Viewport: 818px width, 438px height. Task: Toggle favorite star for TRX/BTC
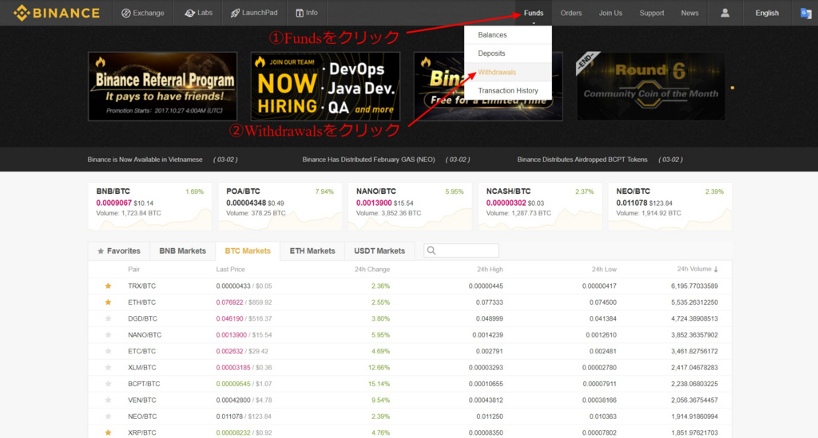pyautogui.click(x=108, y=286)
